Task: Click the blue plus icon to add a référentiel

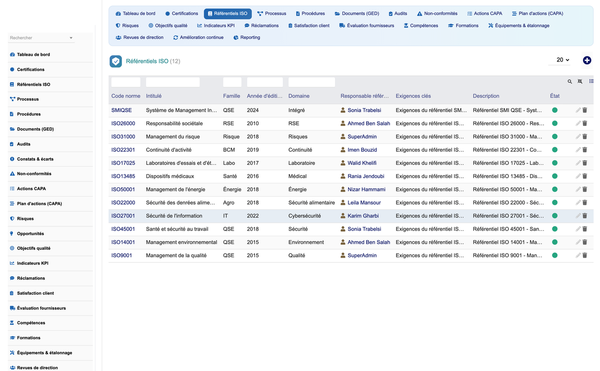Action: pos(587,60)
